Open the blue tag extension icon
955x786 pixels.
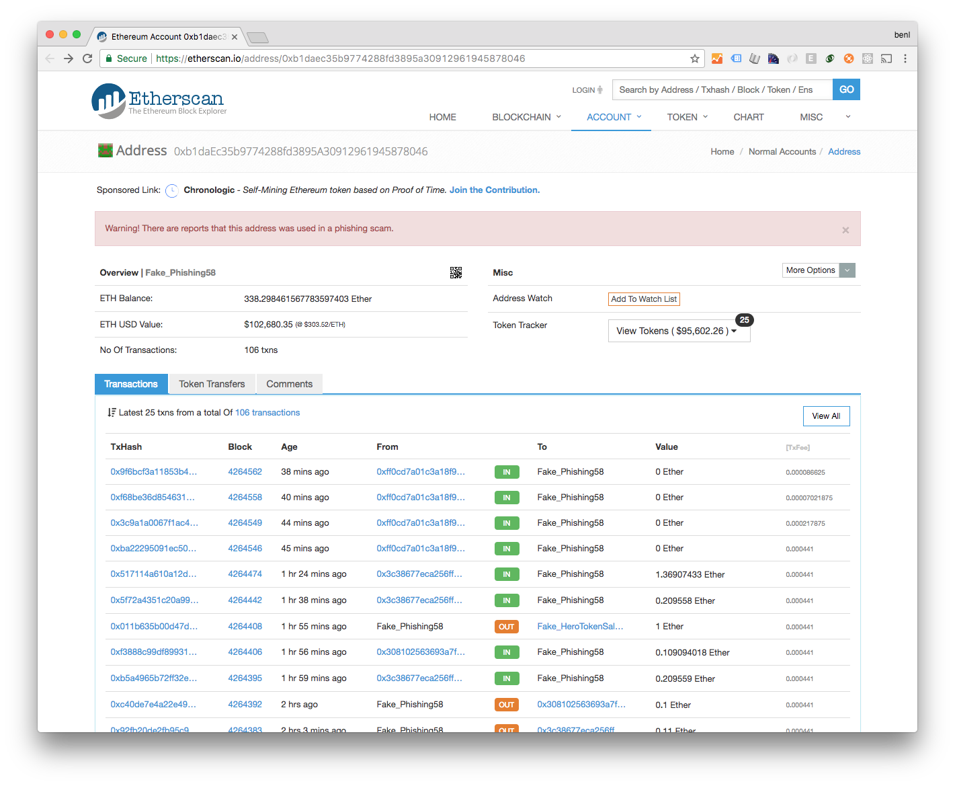[736, 58]
